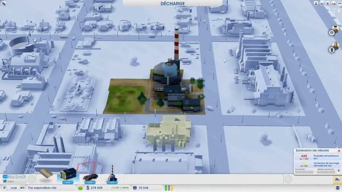This screenshot has height=192, width=342.
Task: Click the city name The caporallolo city
Action: coord(42,188)
